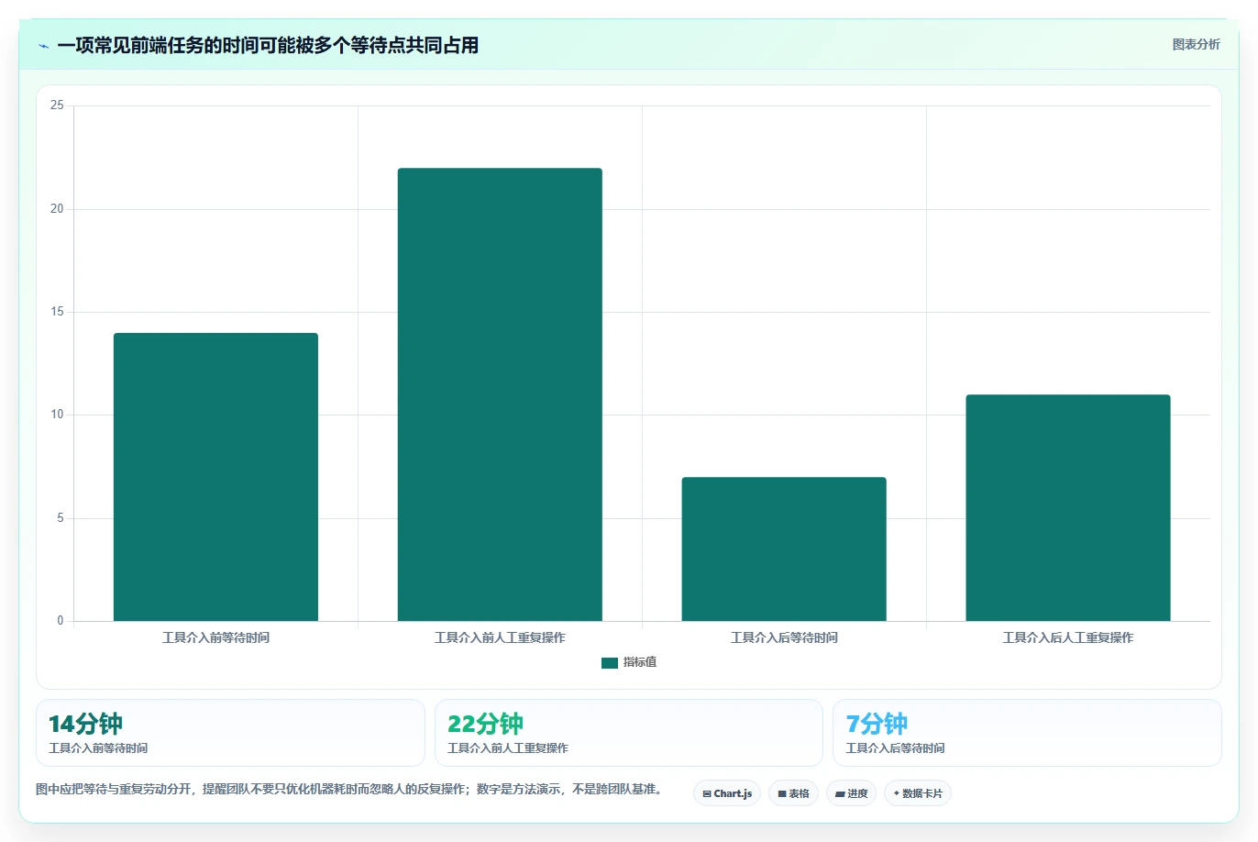Click the lightning icon beside the title
This screenshot has width=1258, height=842.
[43, 46]
